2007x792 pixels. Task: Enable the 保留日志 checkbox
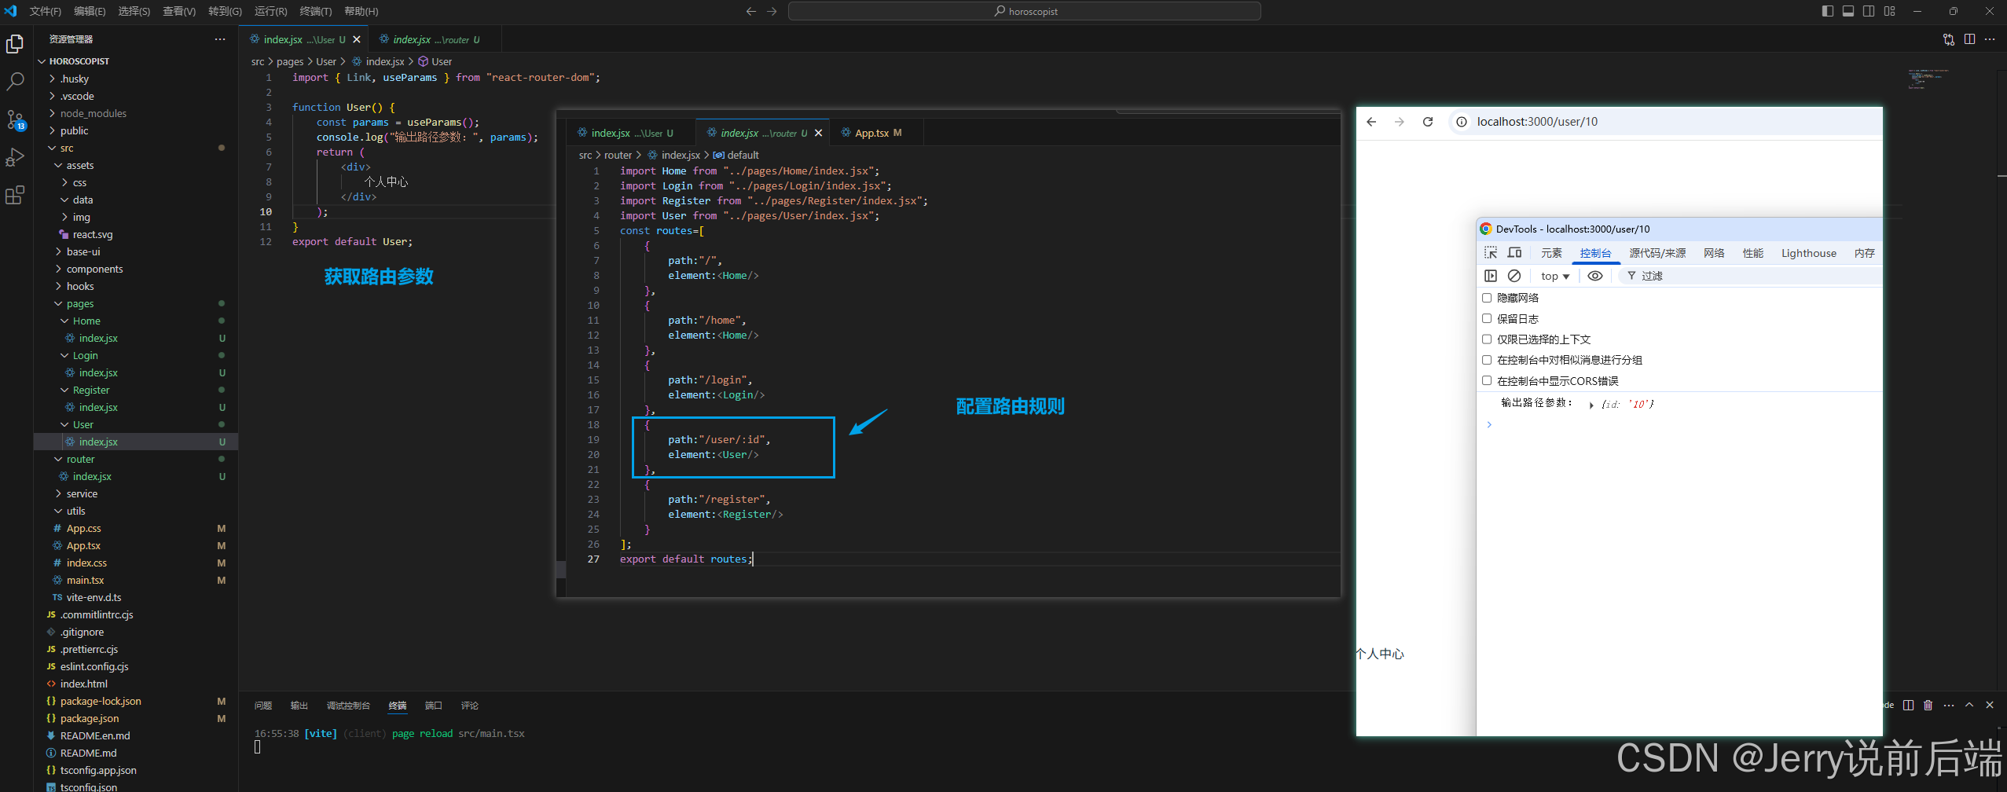pos(1487,318)
